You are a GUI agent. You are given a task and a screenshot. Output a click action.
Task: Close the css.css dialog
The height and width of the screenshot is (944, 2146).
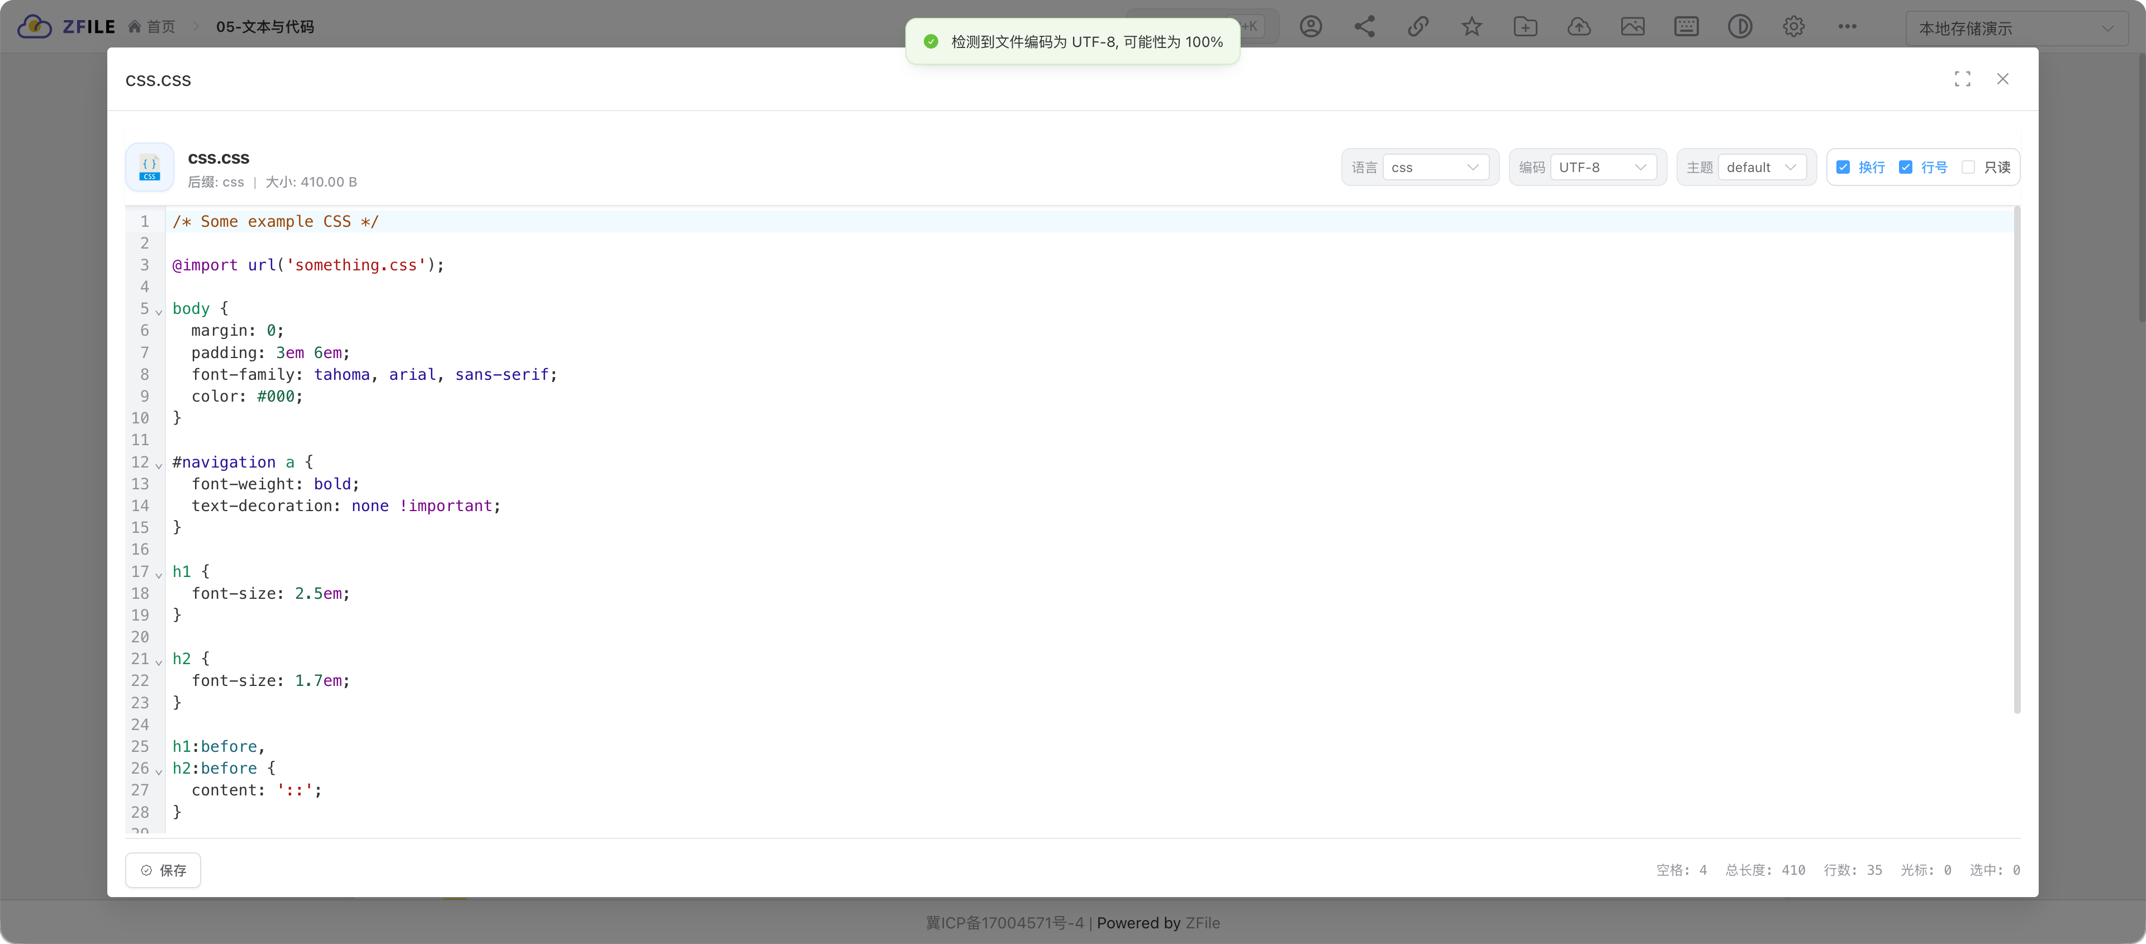click(x=2003, y=79)
